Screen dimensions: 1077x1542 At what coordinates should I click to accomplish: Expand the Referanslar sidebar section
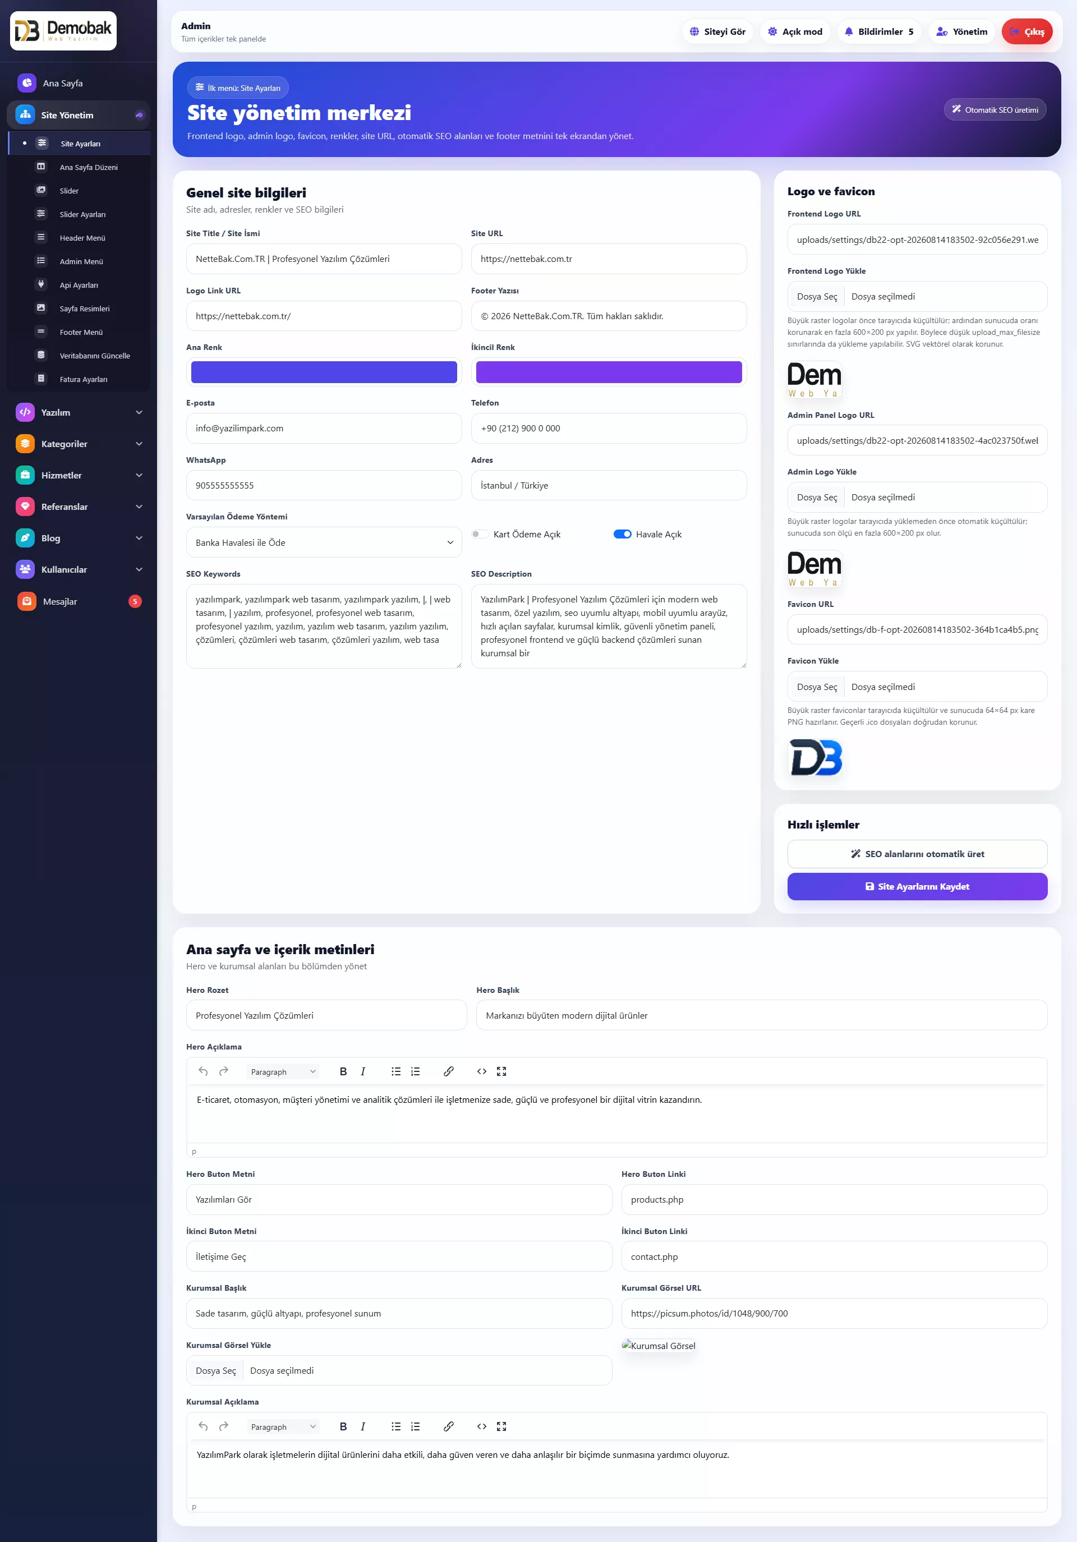[x=78, y=507]
